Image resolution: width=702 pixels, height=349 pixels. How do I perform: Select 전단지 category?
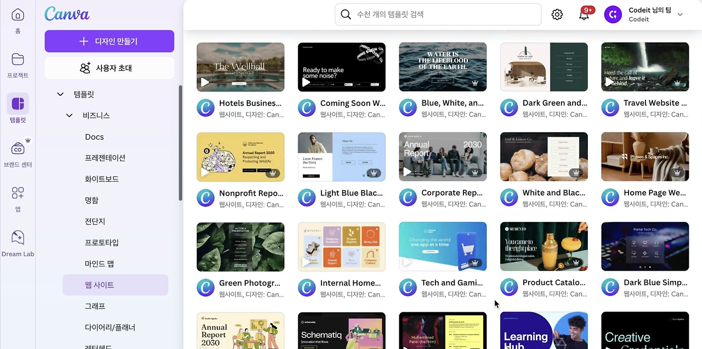(x=95, y=221)
